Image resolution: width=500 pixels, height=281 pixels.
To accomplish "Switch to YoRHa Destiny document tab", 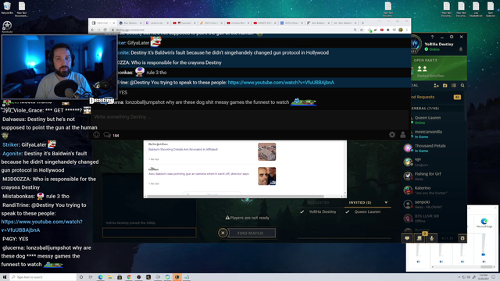I will pos(291,23).
